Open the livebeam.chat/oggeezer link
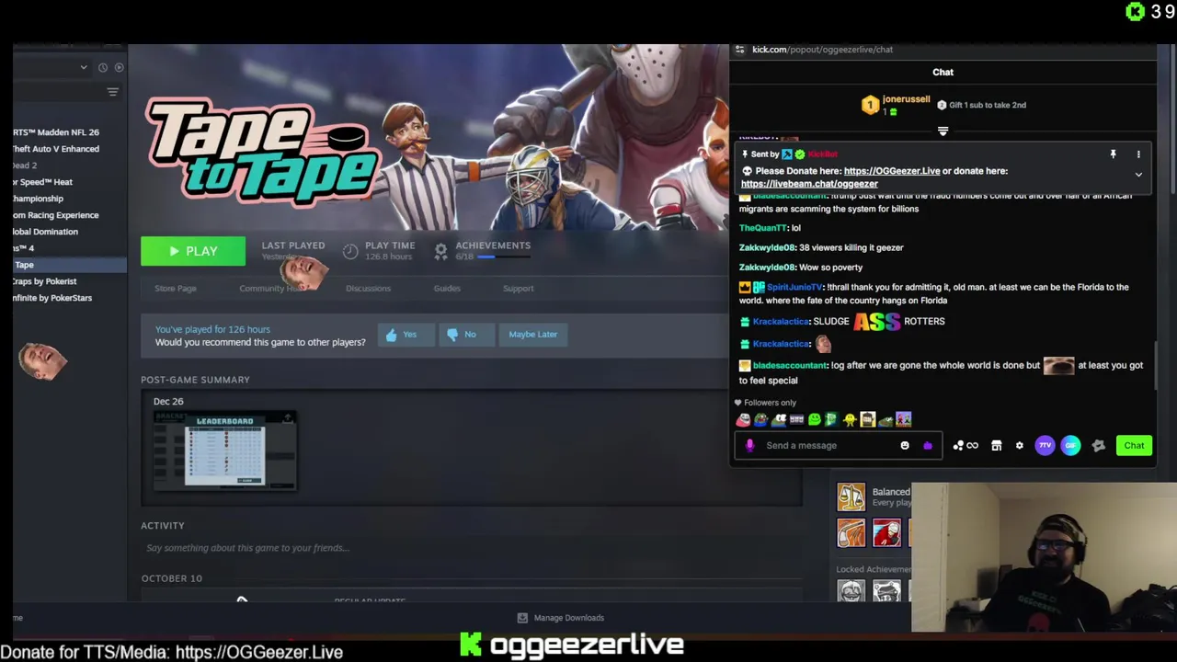Screen dimensions: 1177x662 (809, 184)
